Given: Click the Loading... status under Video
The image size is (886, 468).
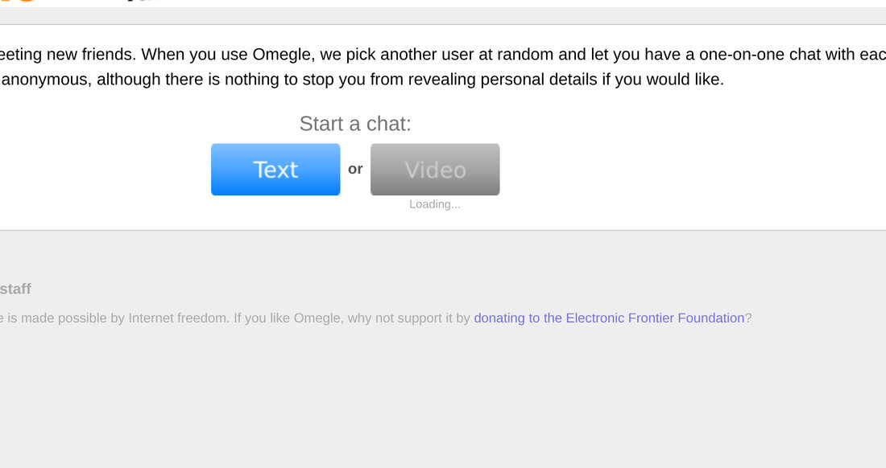Looking at the screenshot, I should (434, 204).
